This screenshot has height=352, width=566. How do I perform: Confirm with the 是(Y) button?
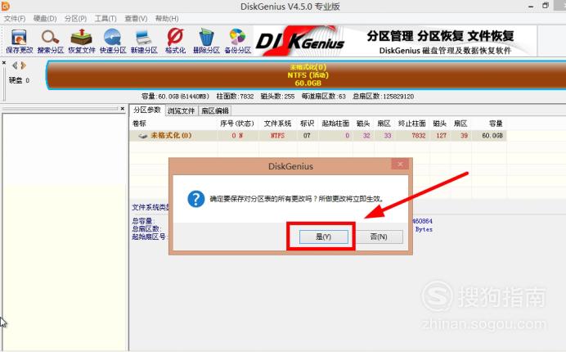pos(323,237)
